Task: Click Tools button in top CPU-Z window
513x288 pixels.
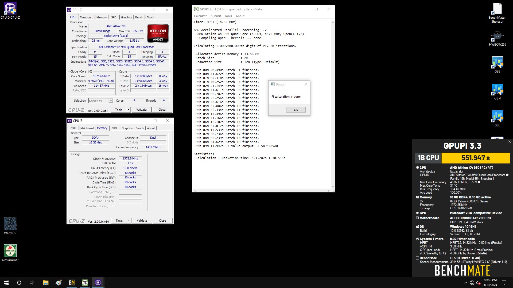Action: 119,110
